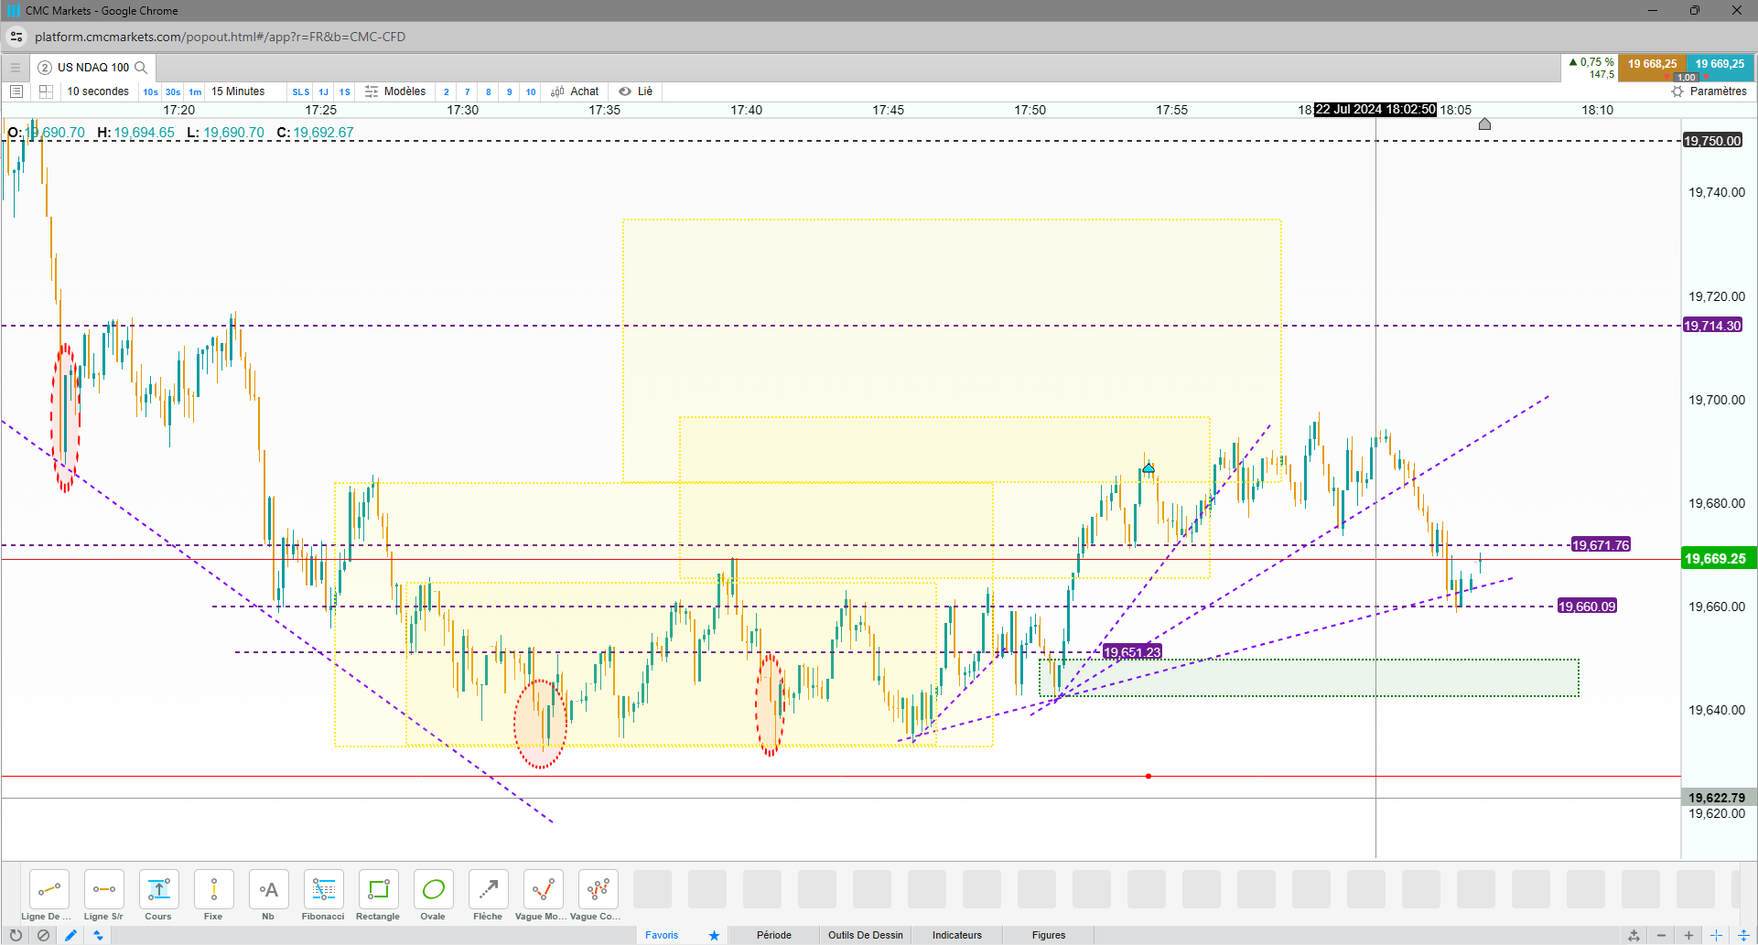Toggle the Favoris star

pos(714,935)
